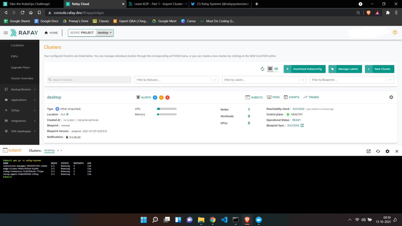Switch to Rafay Systems Twitter tab
Image resolution: width=402 pixels, height=226 pixels.
(220, 4)
